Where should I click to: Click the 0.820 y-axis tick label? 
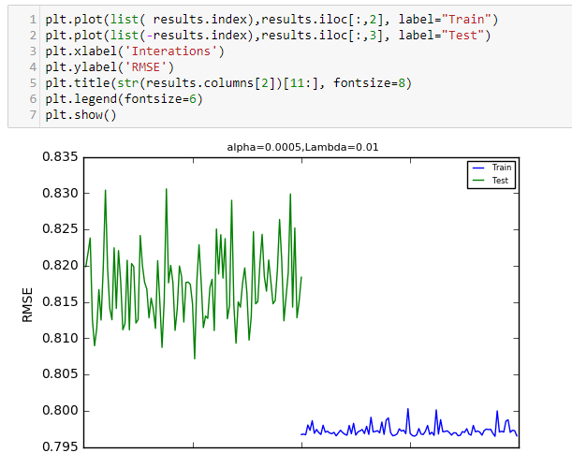click(x=60, y=266)
